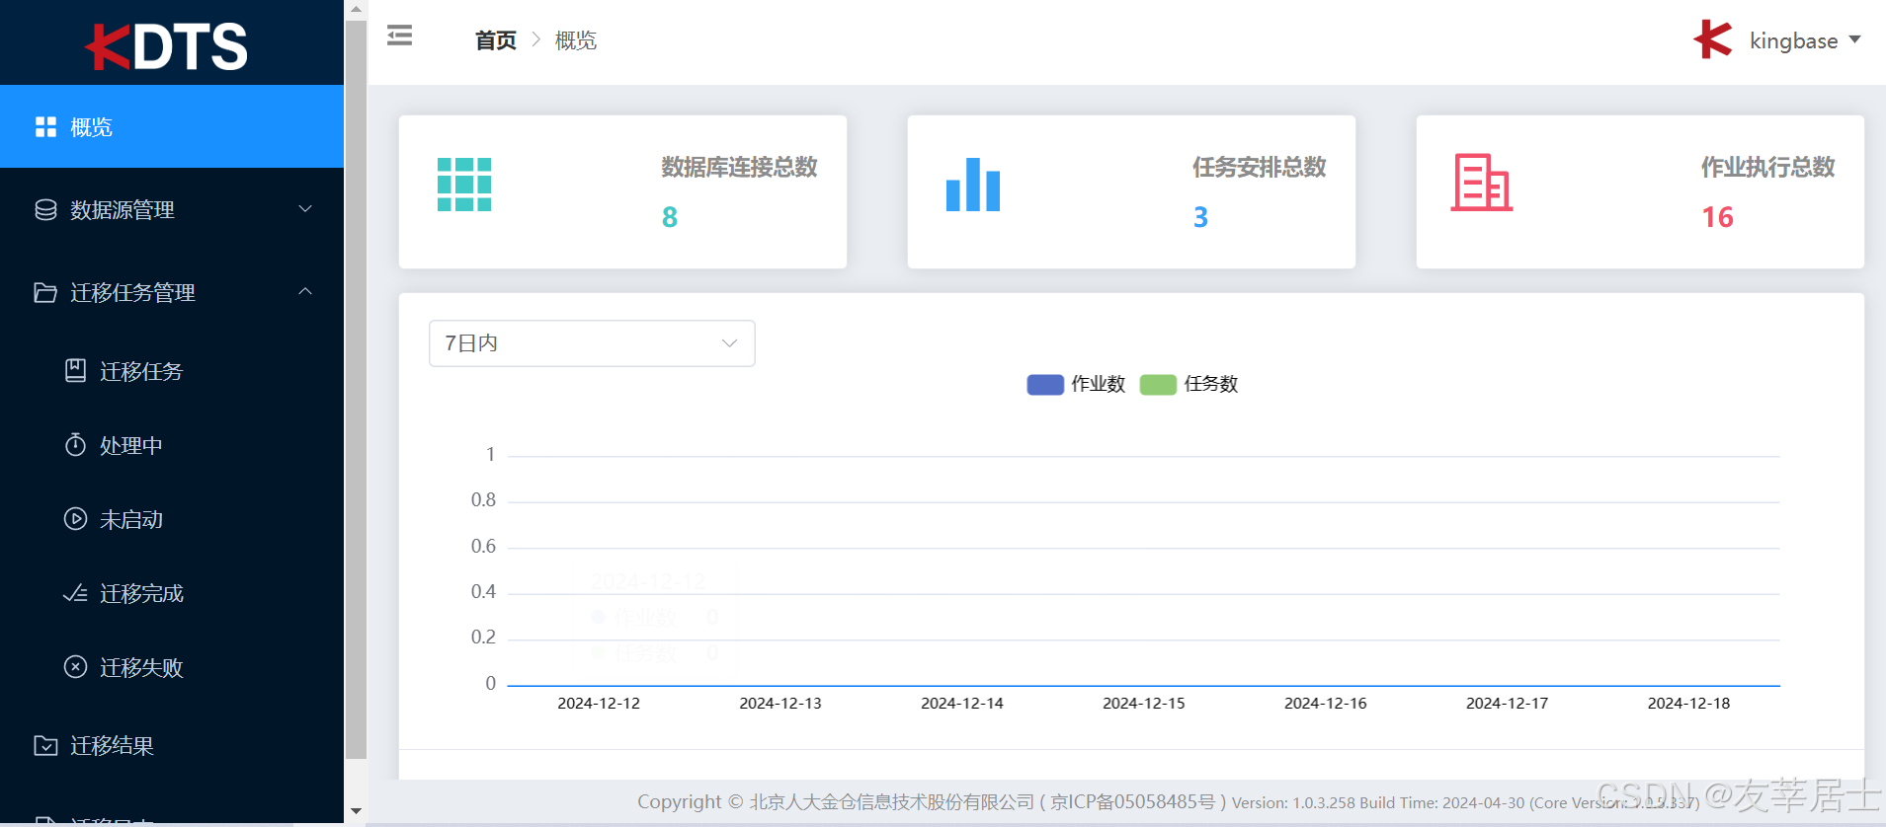The image size is (1886, 827).
Task: Click the red Kingbase logo in header
Action: click(x=1713, y=39)
